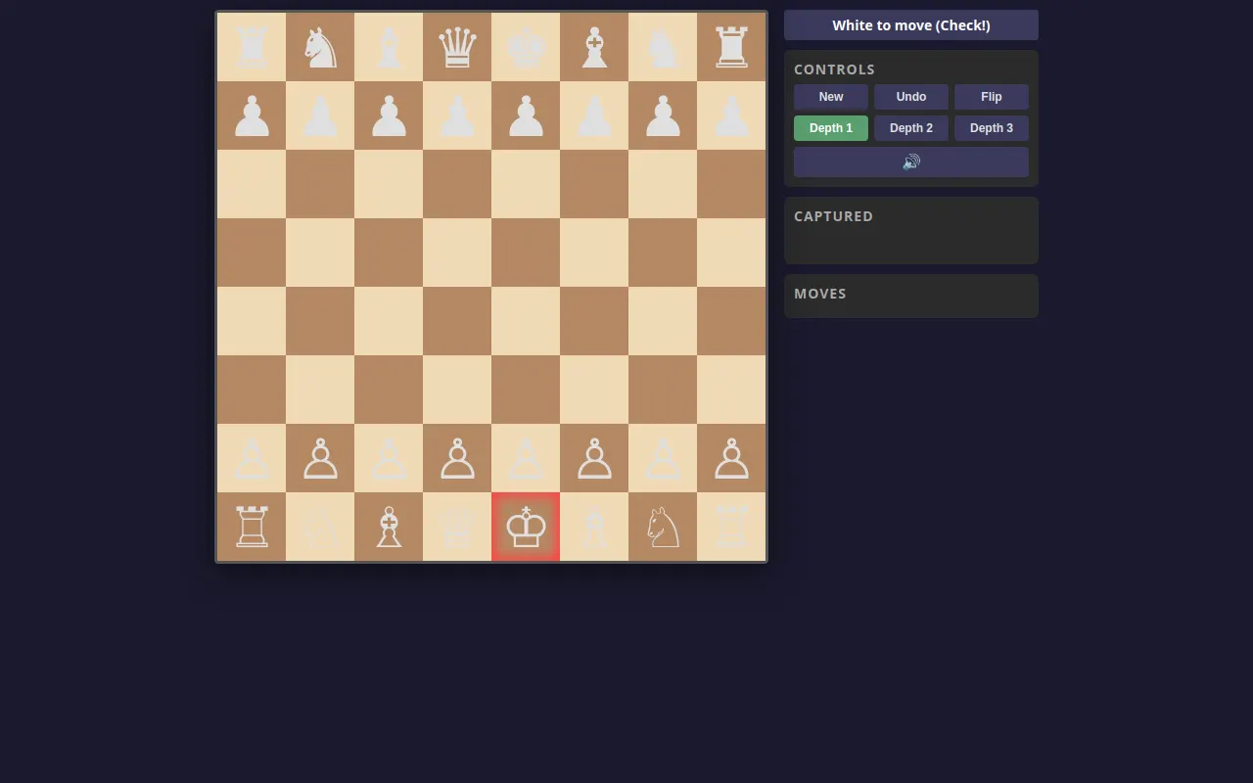Viewport: 1253px width, 783px height.
Task: Pick the pawn on g2
Action: (x=663, y=458)
